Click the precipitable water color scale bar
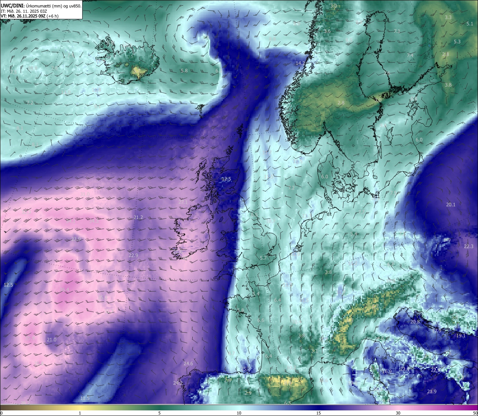The width and height of the screenshot is (478, 416). [239, 407]
